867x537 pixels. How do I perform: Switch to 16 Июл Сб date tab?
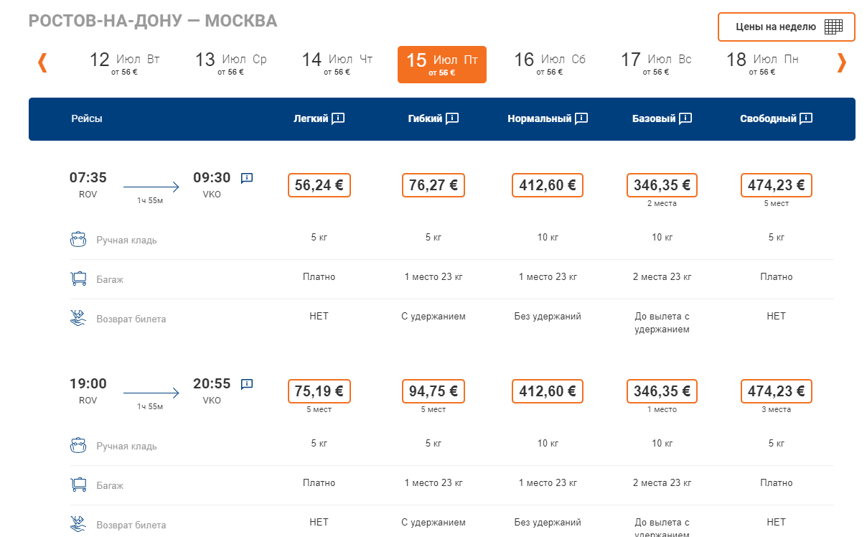[549, 63]
